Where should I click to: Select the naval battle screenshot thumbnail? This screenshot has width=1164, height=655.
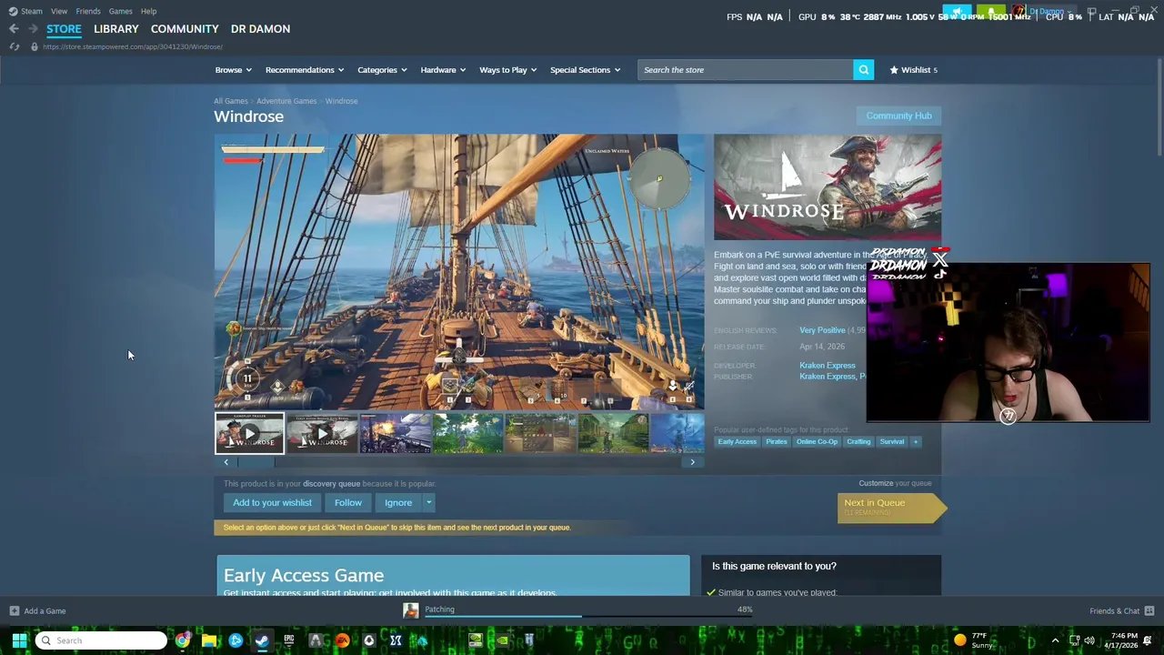click(395, 433)
